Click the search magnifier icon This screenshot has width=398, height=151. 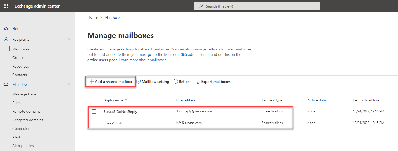coord(201,6)
